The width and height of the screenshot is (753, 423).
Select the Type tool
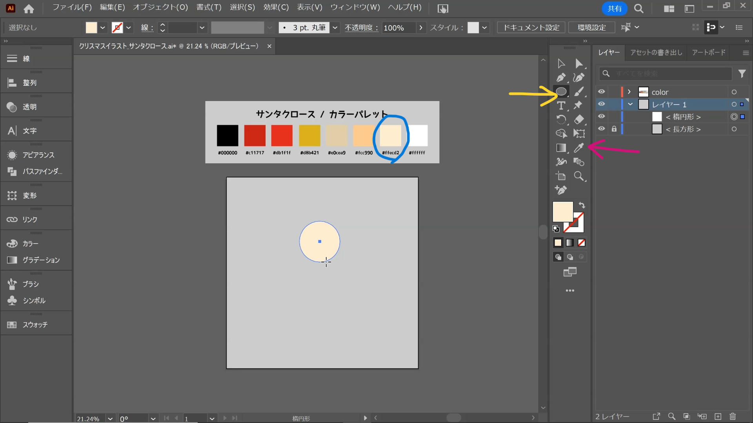click(x=561, y=105)
